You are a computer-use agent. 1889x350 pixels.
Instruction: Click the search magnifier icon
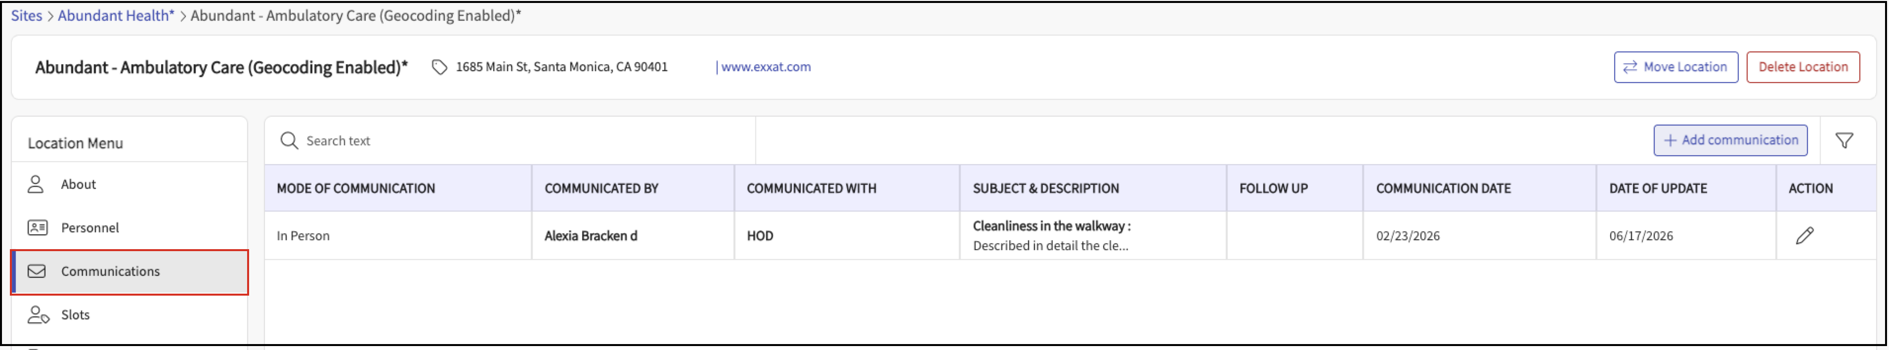[289, 140]
